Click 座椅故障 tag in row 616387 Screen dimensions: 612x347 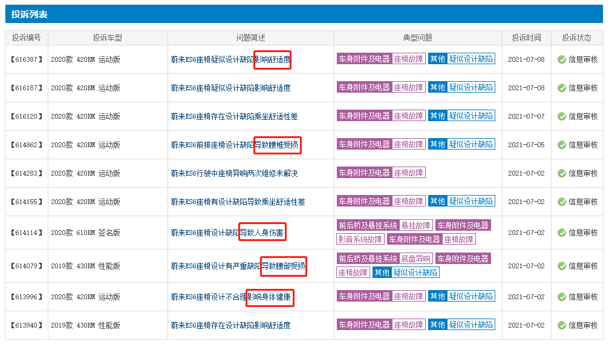click(408, 59)
